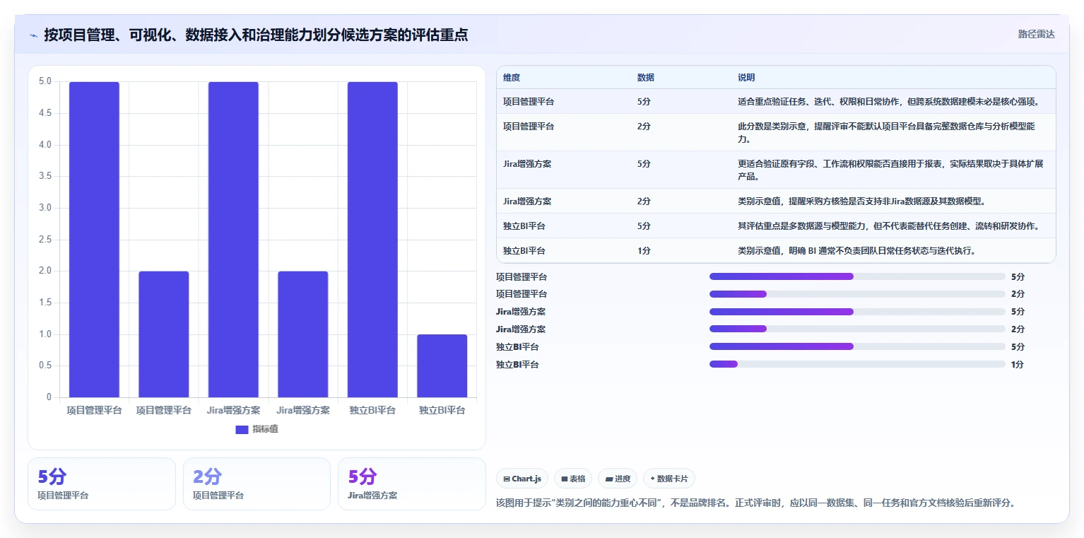Click the table description starting 更适合验证原有字段
The width and height of the screenshot is (1084, 538).
(x=890, y=170)
